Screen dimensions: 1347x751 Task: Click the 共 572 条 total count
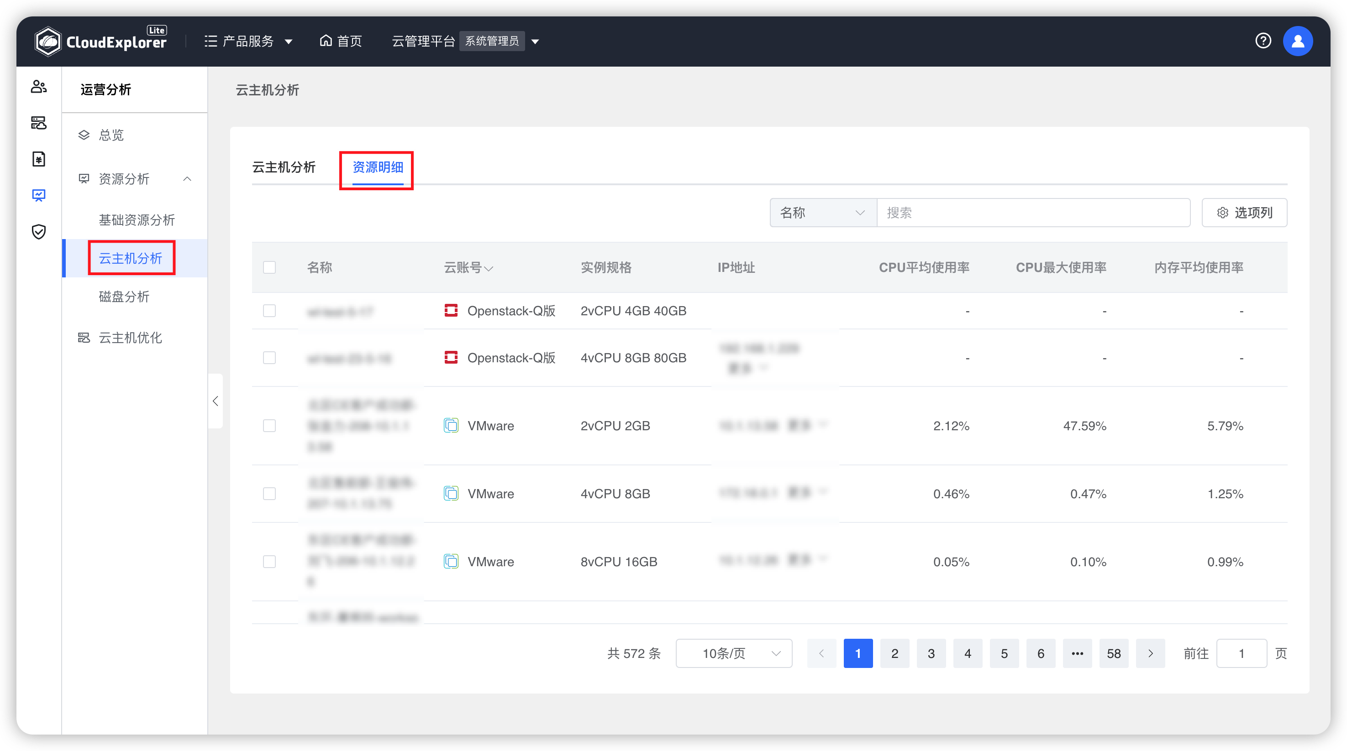[634, 653]
